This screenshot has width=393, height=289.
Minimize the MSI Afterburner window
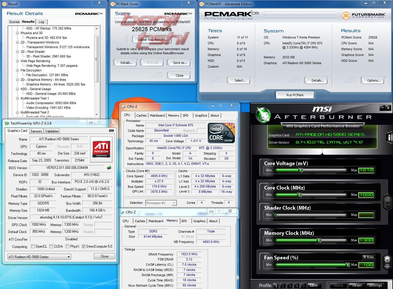click(x=382, y=108)
